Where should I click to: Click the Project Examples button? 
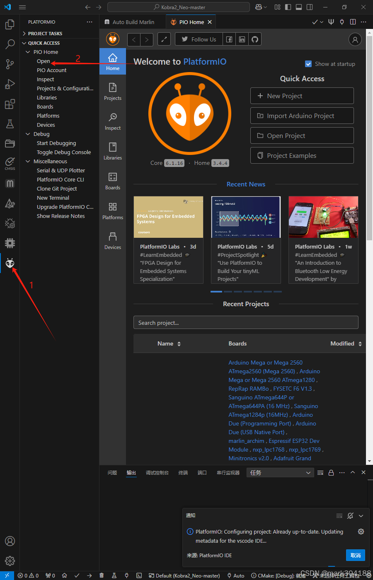pyautogui.click(x=302, y=155)
